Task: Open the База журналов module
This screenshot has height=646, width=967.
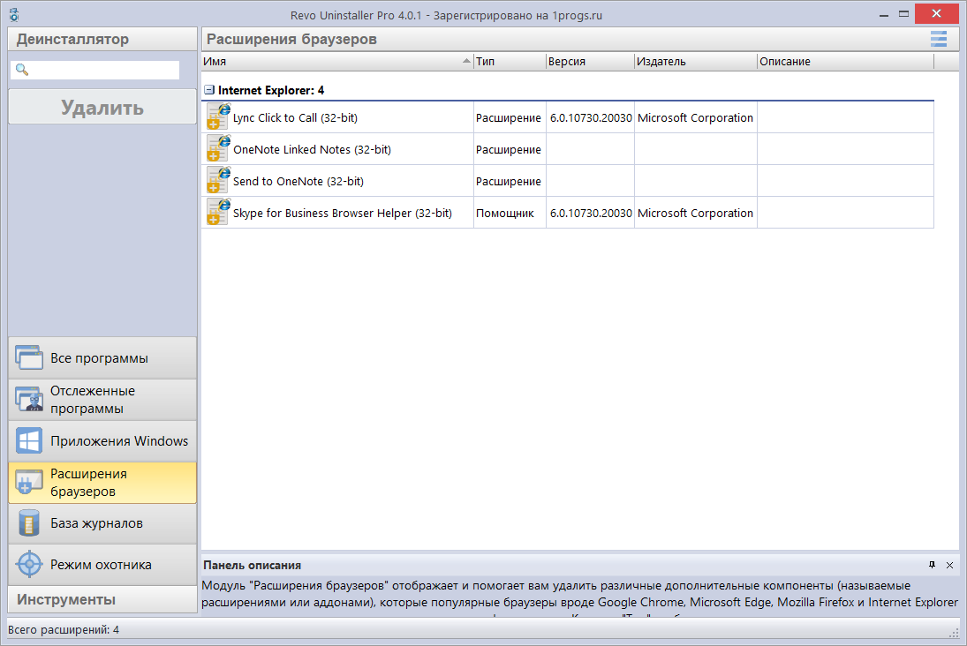Action: pos(28,523)
